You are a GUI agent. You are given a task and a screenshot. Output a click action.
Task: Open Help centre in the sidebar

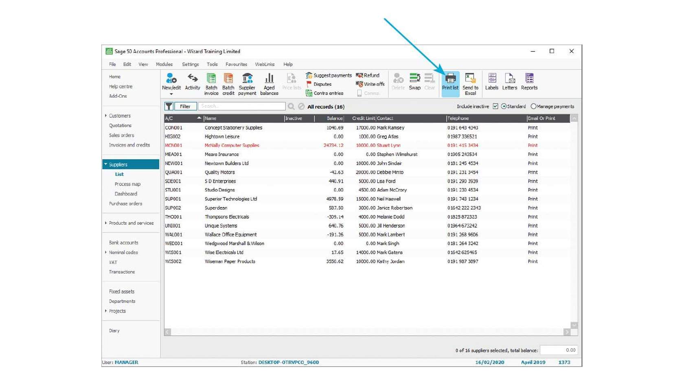pyautogui.click(x=121, y=86)
